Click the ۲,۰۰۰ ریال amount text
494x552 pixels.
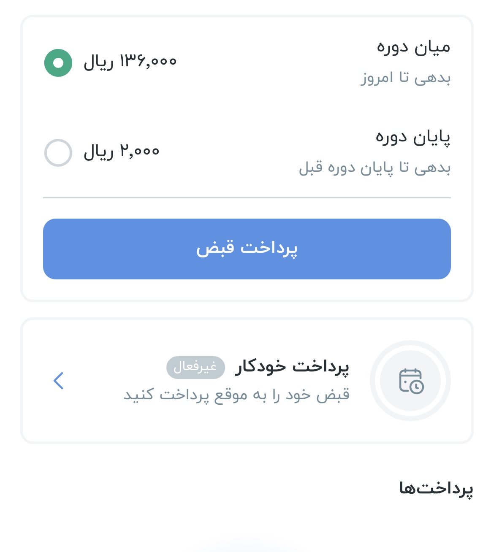click(122, 152)
